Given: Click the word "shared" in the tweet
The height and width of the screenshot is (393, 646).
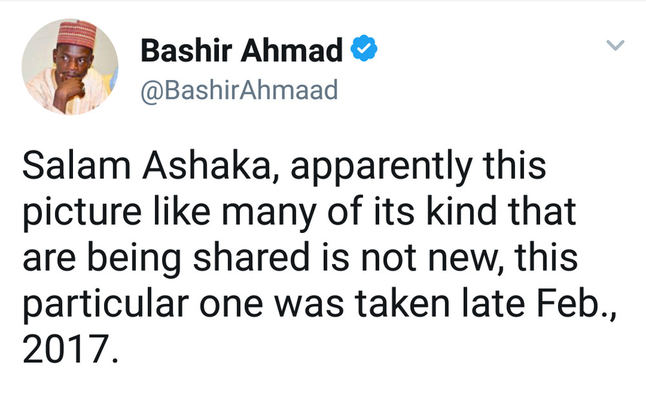Looking at the screenshot, I should pyautogui.click(x=251, y=256).
